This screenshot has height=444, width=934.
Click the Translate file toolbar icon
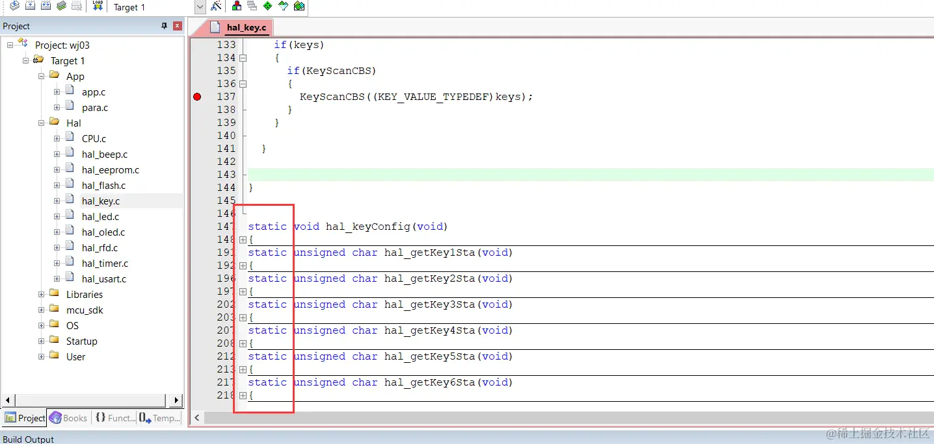point(14,6)
